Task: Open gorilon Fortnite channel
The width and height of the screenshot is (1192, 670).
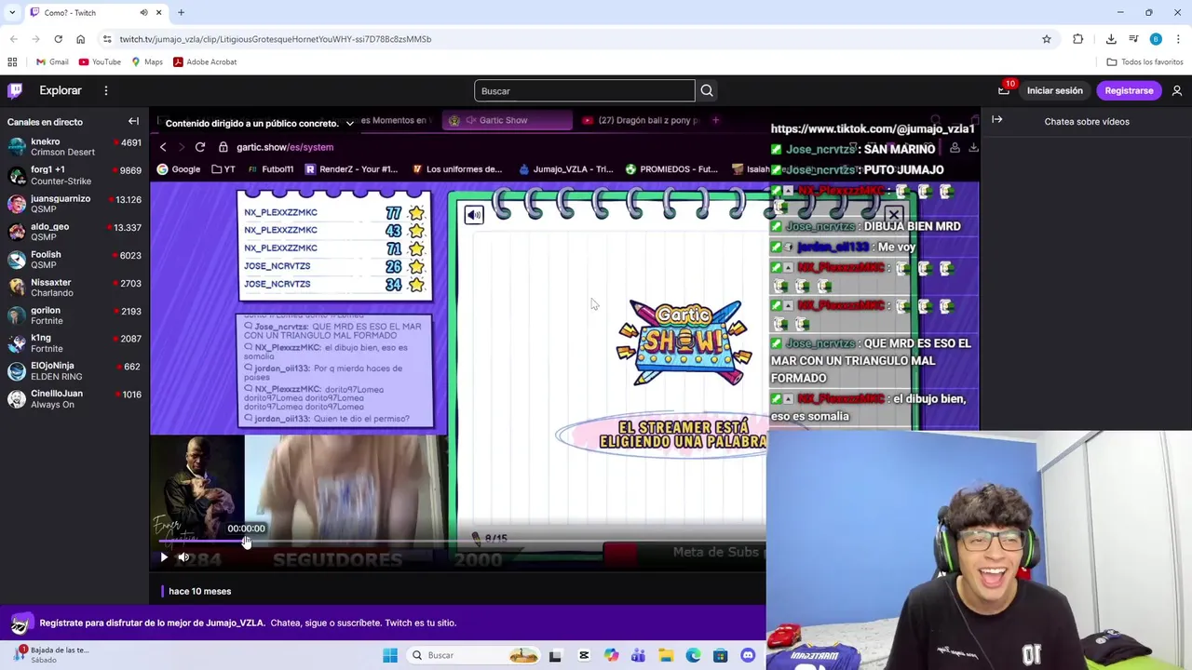Action: point(74,315)
